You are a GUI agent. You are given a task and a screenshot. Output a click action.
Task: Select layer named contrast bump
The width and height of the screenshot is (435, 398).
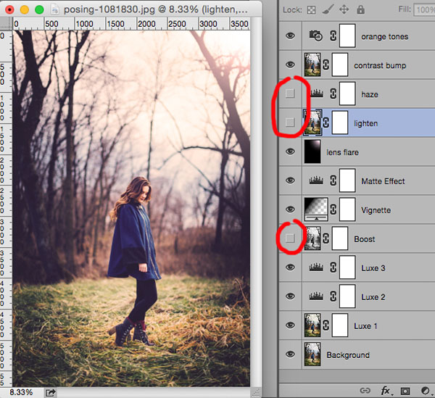tap(380, 65)
